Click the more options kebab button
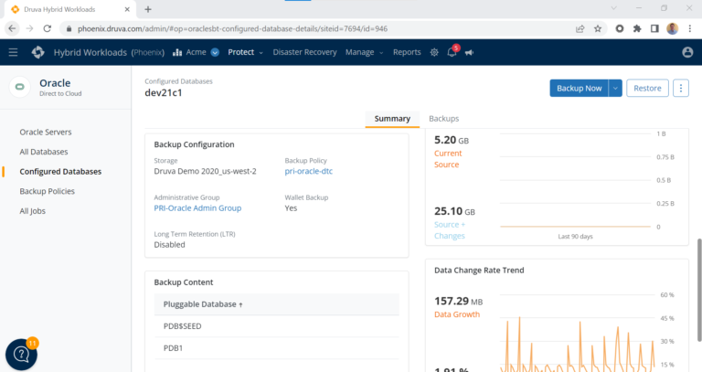Screen dimensions: 702x372 pyautogui.click(x=681, y=88)
